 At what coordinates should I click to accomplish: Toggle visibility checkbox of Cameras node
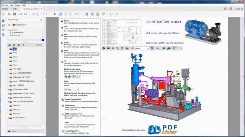[13, 35]
